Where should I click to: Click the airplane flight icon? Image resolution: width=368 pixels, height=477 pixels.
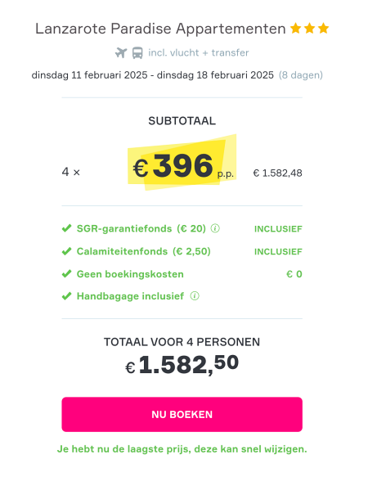coord(121,53)
